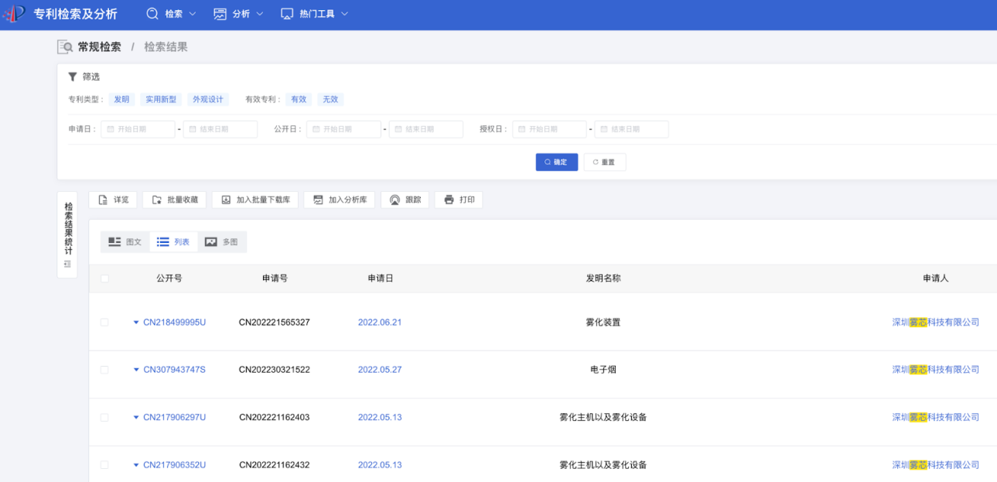Viewport: 997px width, 482px height.
Task: Expand row arrow beside CN307943747S
Action: [136, 370]
